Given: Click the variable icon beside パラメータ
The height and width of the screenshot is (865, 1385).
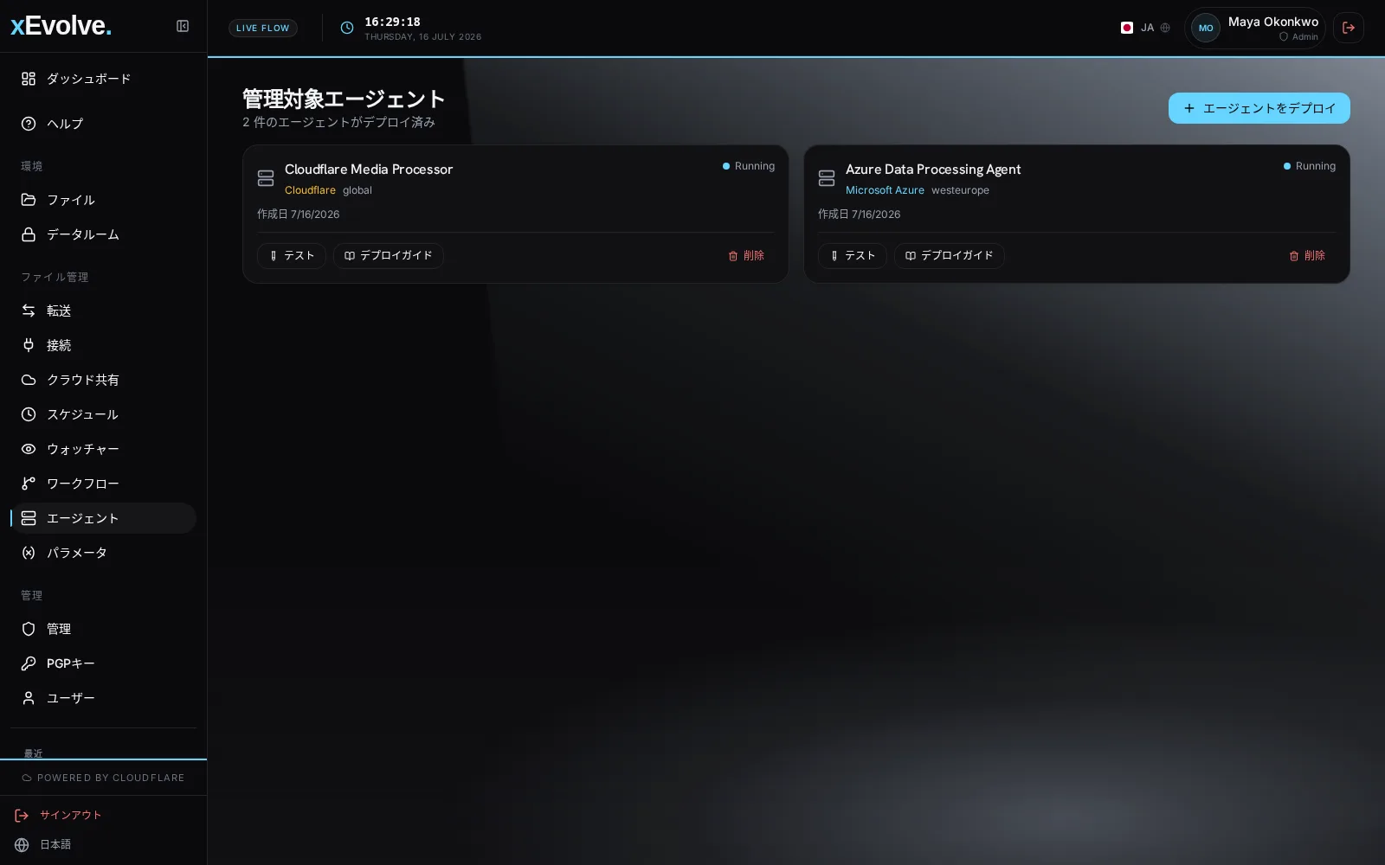Looking at the screenshot, I should coord(29,553).
